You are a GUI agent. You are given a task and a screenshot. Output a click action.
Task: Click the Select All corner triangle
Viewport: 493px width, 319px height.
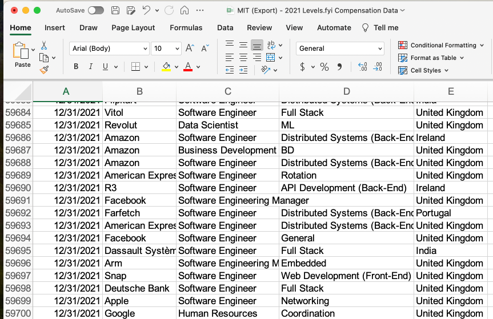click(x=23, y=92)
